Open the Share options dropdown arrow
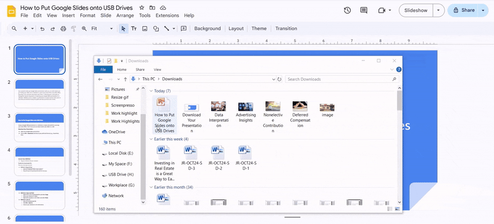This screenshot has height=224, width=494. (x=484, y=10)
